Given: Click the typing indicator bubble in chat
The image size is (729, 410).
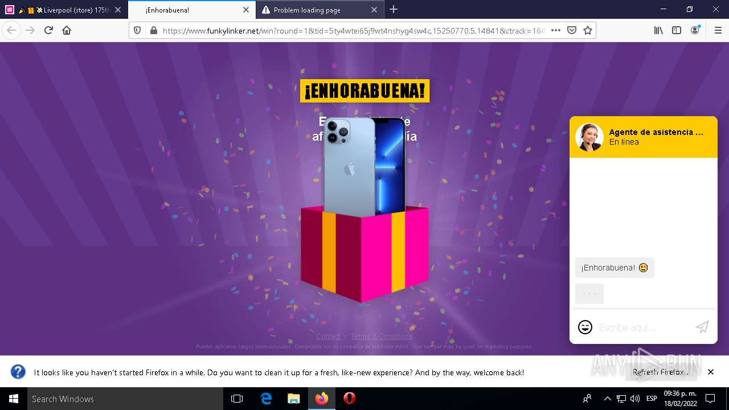Looking at the screenshot, I should (589, 294).
